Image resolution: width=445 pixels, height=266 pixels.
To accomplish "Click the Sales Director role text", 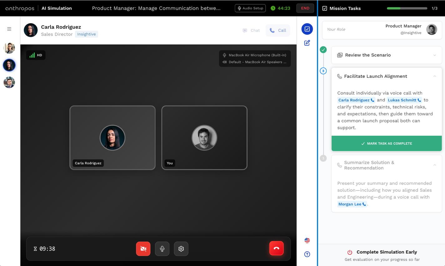I will tap(57, 34).
